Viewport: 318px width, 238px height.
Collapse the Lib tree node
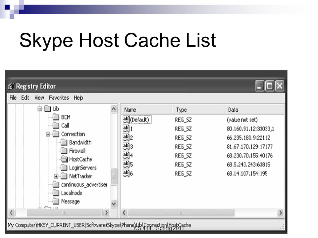coord(40,109)
